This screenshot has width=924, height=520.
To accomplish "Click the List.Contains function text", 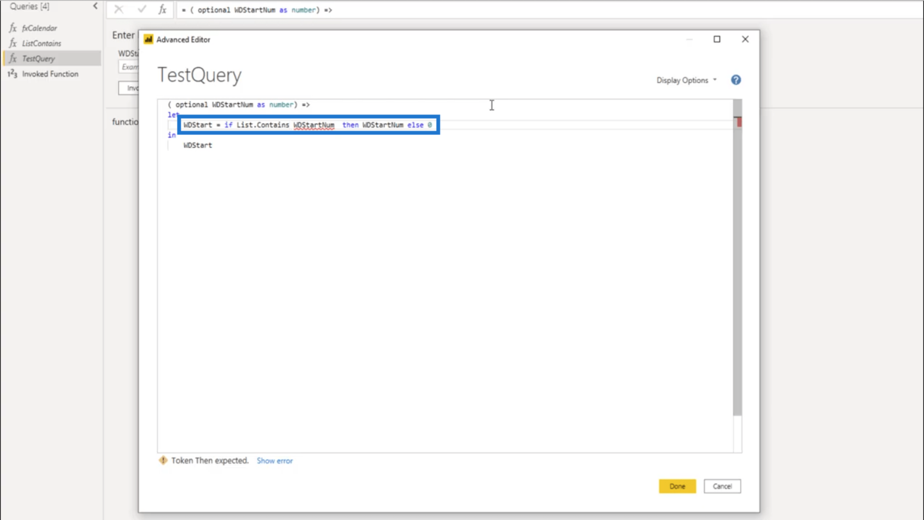I will pyautogui.click(x=263, y=125).
